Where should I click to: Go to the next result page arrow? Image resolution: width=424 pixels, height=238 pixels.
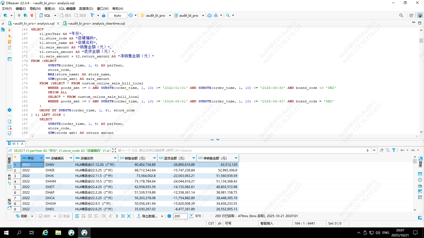[x=117, y=216]
